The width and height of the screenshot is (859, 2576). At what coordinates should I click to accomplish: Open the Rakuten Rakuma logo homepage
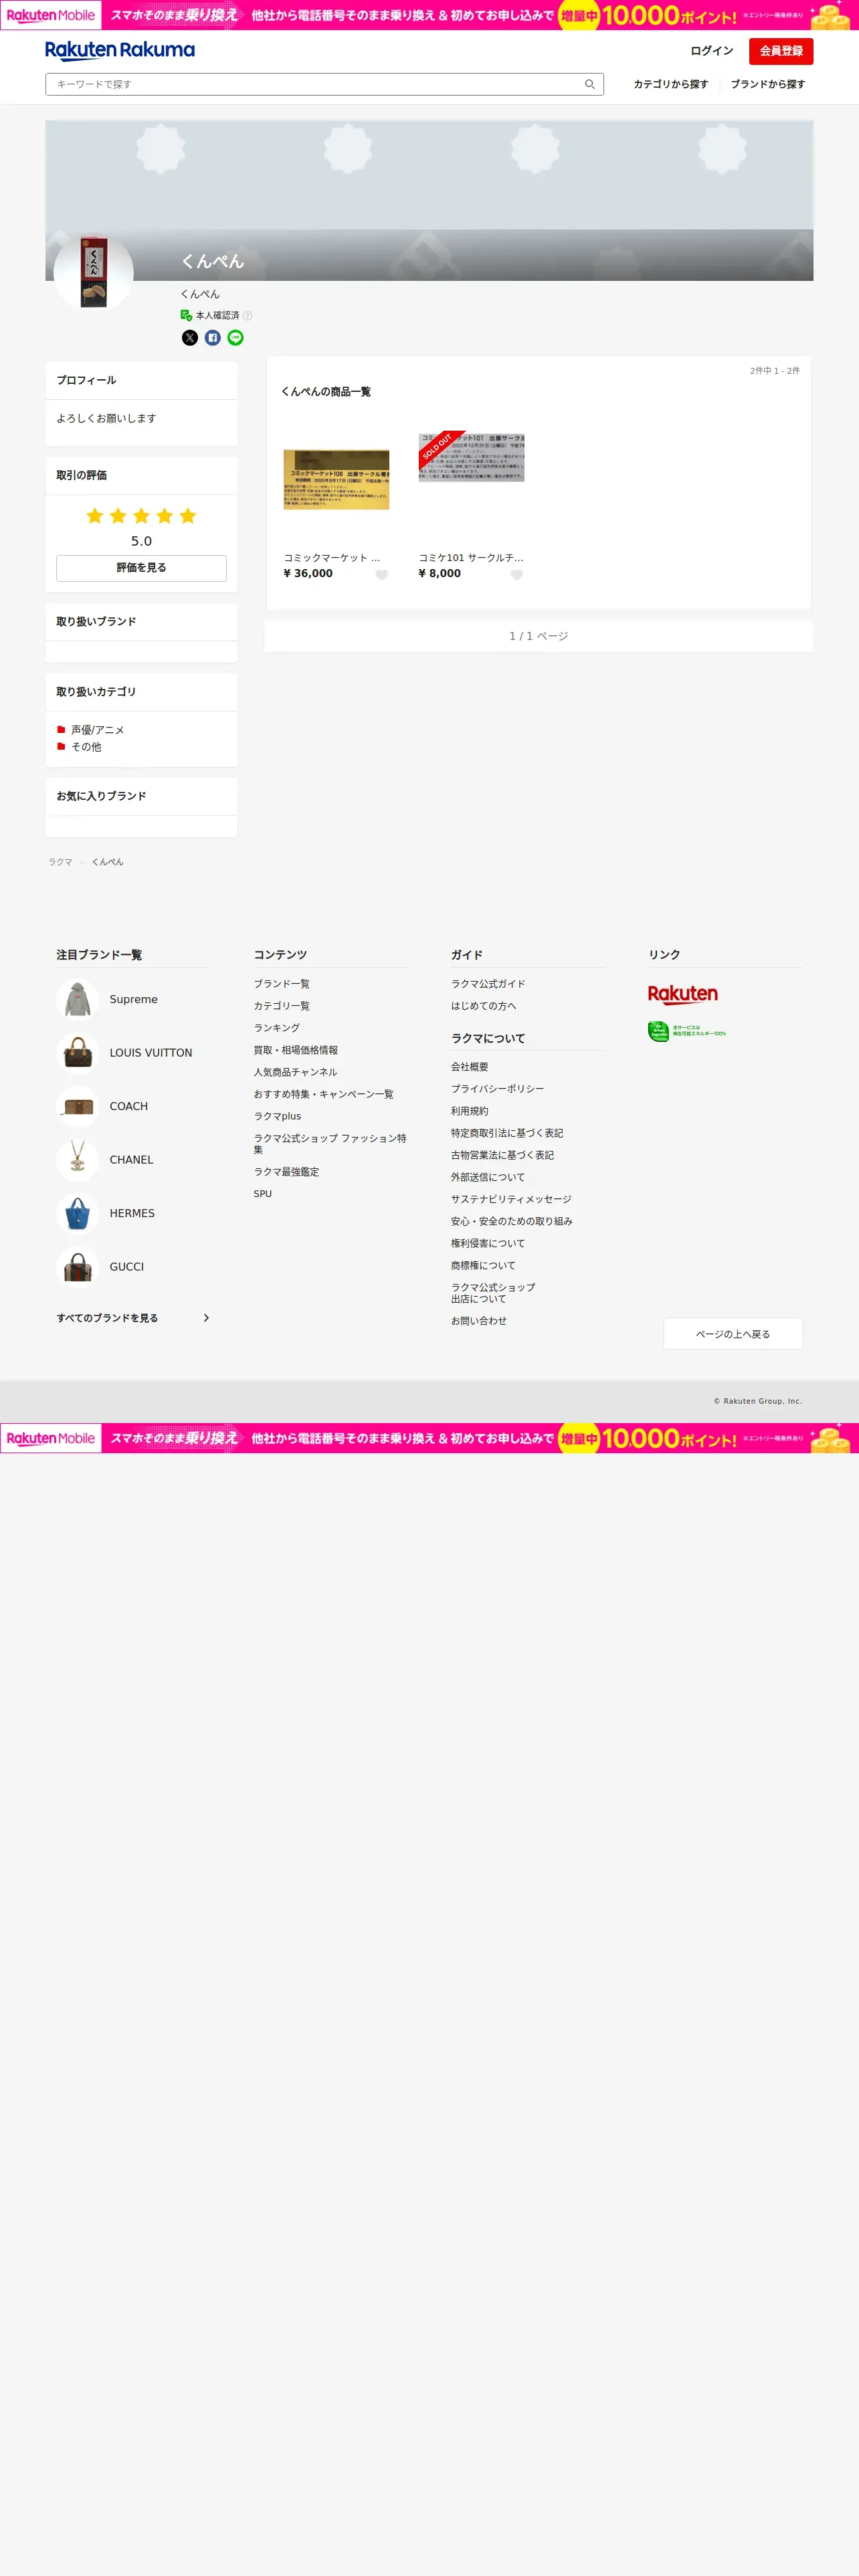[x=120, y=50]
